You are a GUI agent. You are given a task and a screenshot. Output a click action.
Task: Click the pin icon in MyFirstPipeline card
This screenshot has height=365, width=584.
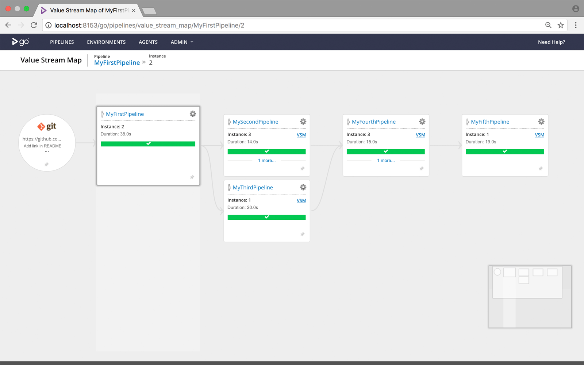pyautogui.click(x=192, y=177)
